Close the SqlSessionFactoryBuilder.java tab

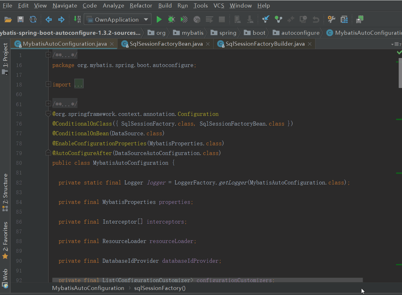click(x=310, y=44)
